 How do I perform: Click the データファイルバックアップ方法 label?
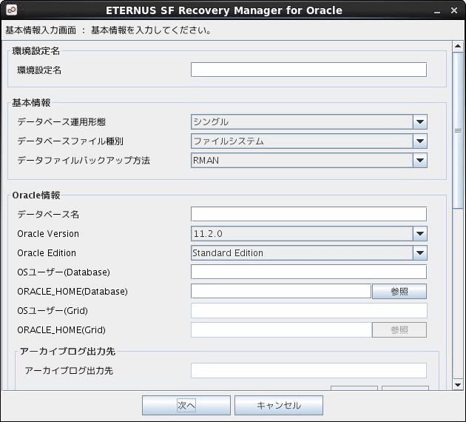point(84,161)
